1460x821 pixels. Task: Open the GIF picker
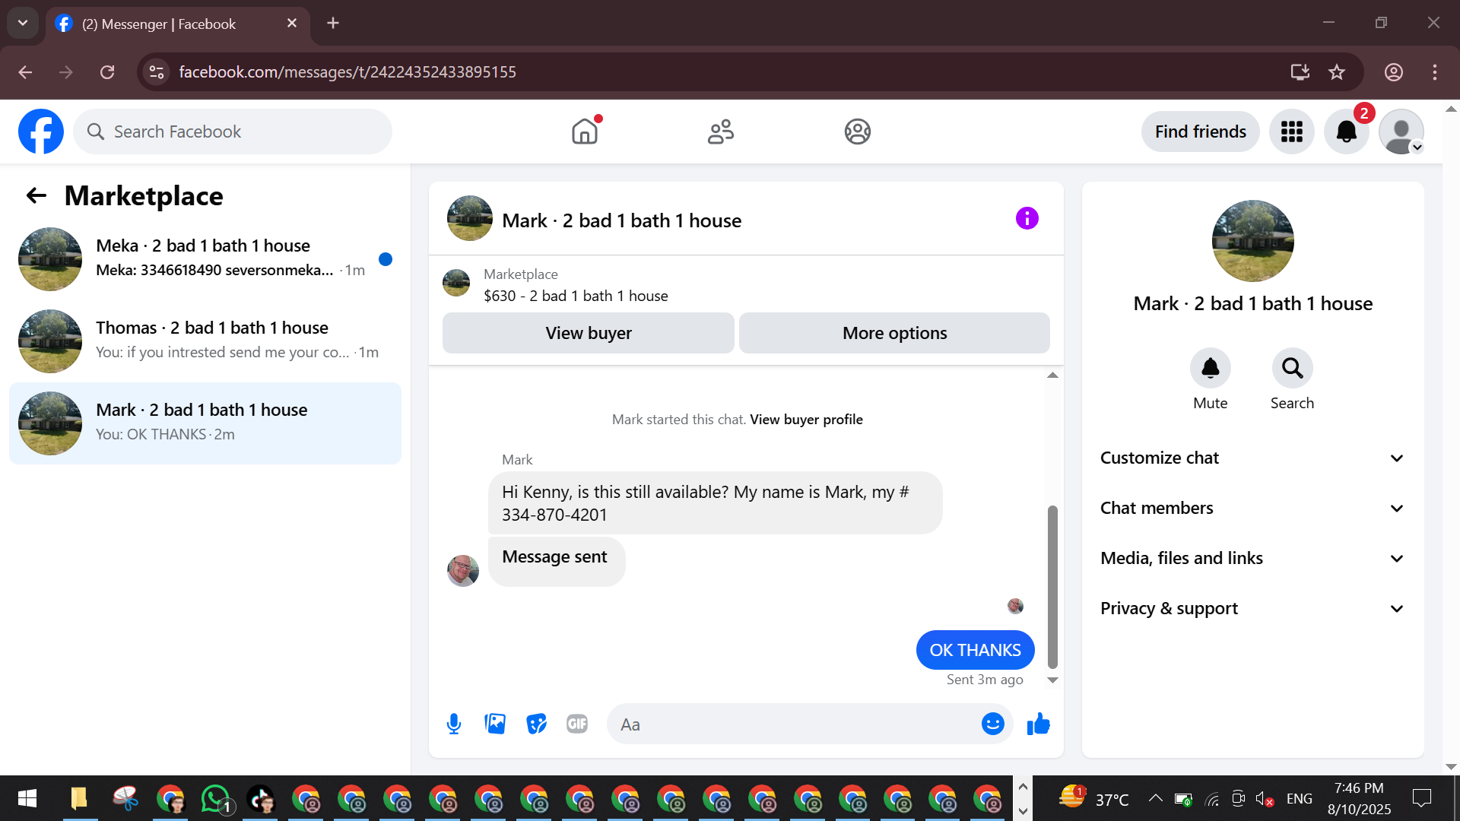pyautogui.click(x=577, y=724)
